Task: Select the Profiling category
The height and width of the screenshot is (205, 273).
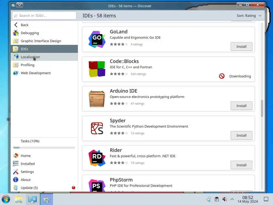Action: coord(44,65)
